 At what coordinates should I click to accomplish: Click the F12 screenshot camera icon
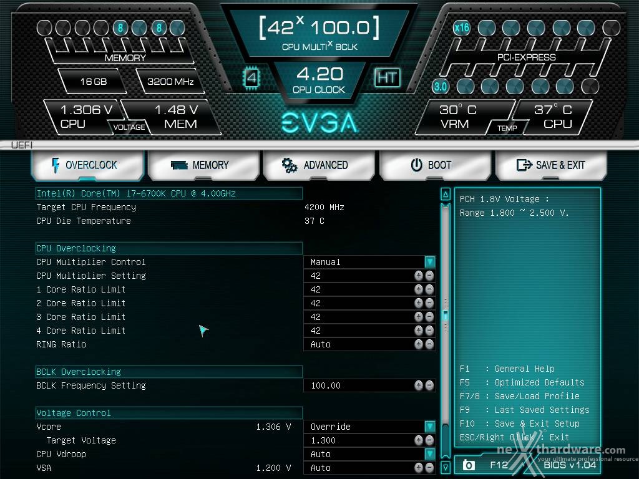point(469,465)
